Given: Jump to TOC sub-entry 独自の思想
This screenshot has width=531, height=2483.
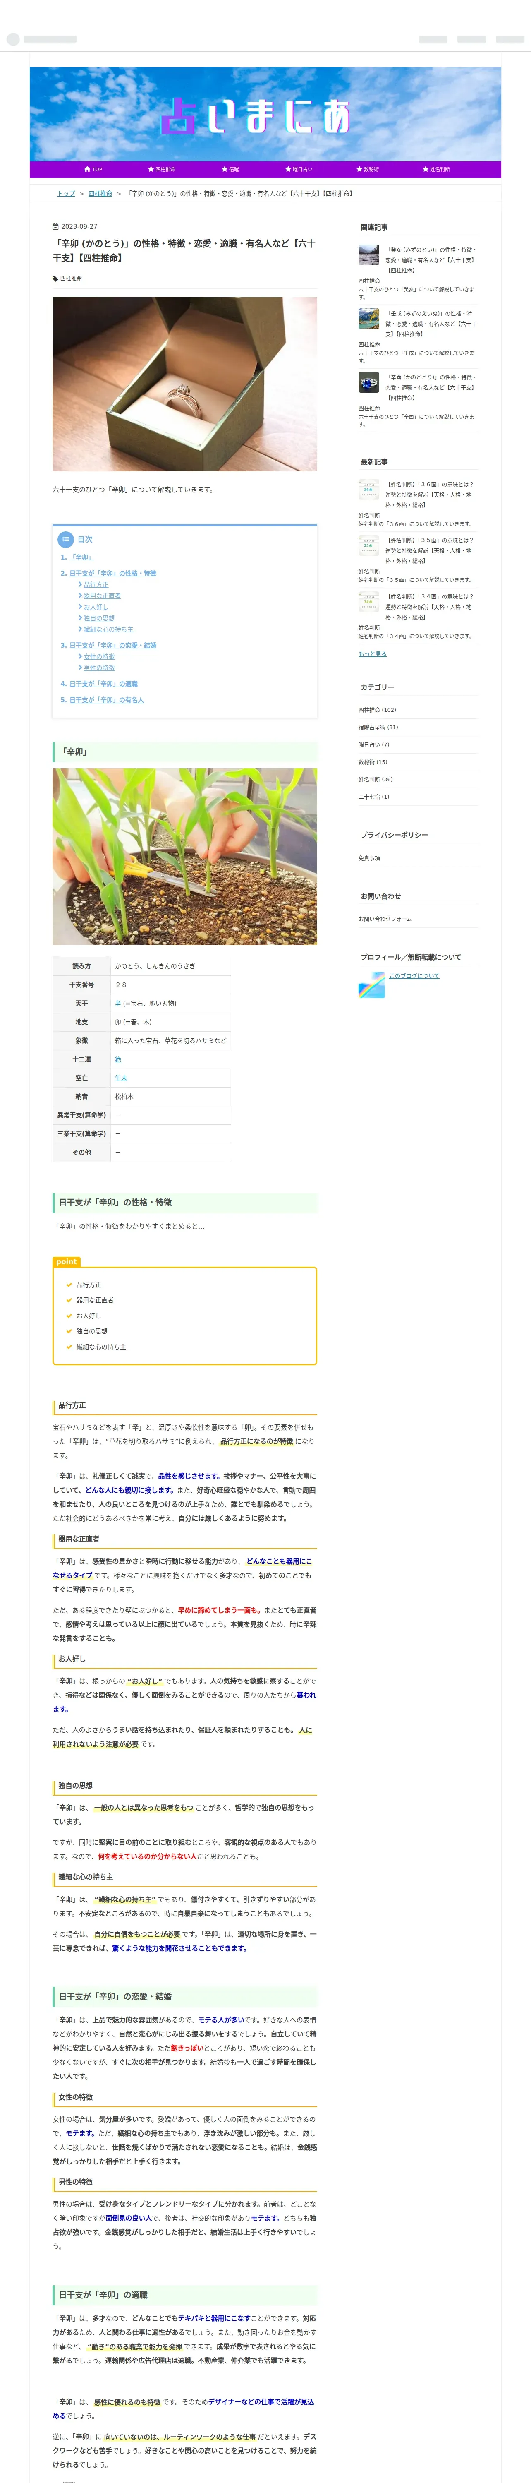Looking at the screenshot, I should point(98,618).
